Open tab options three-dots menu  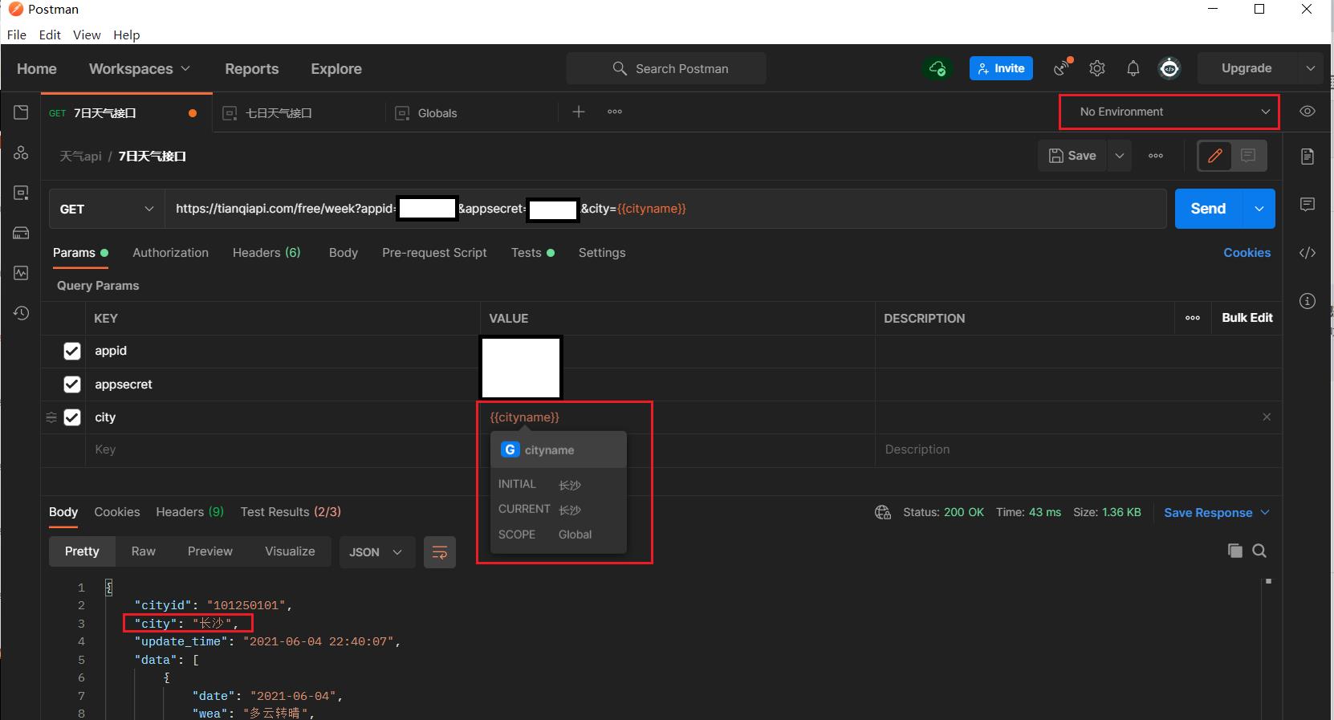(x=615, y=112)
